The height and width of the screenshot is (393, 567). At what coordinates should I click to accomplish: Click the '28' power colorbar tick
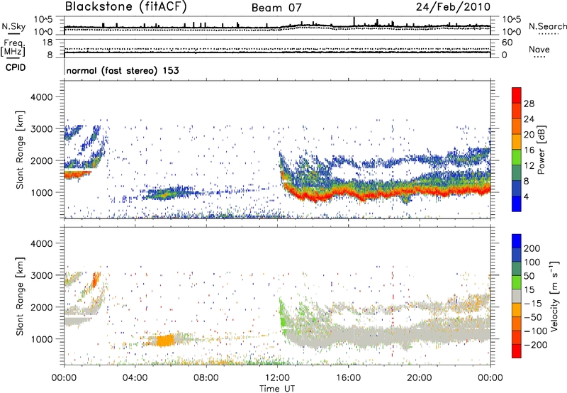(x=529, y=104)
